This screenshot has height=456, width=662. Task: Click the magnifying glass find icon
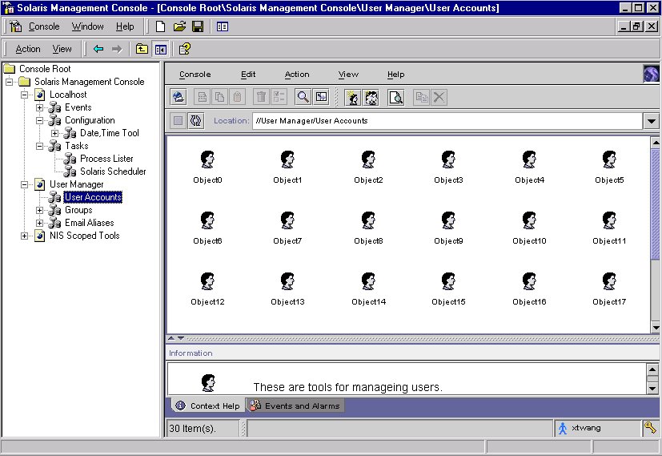303,97
